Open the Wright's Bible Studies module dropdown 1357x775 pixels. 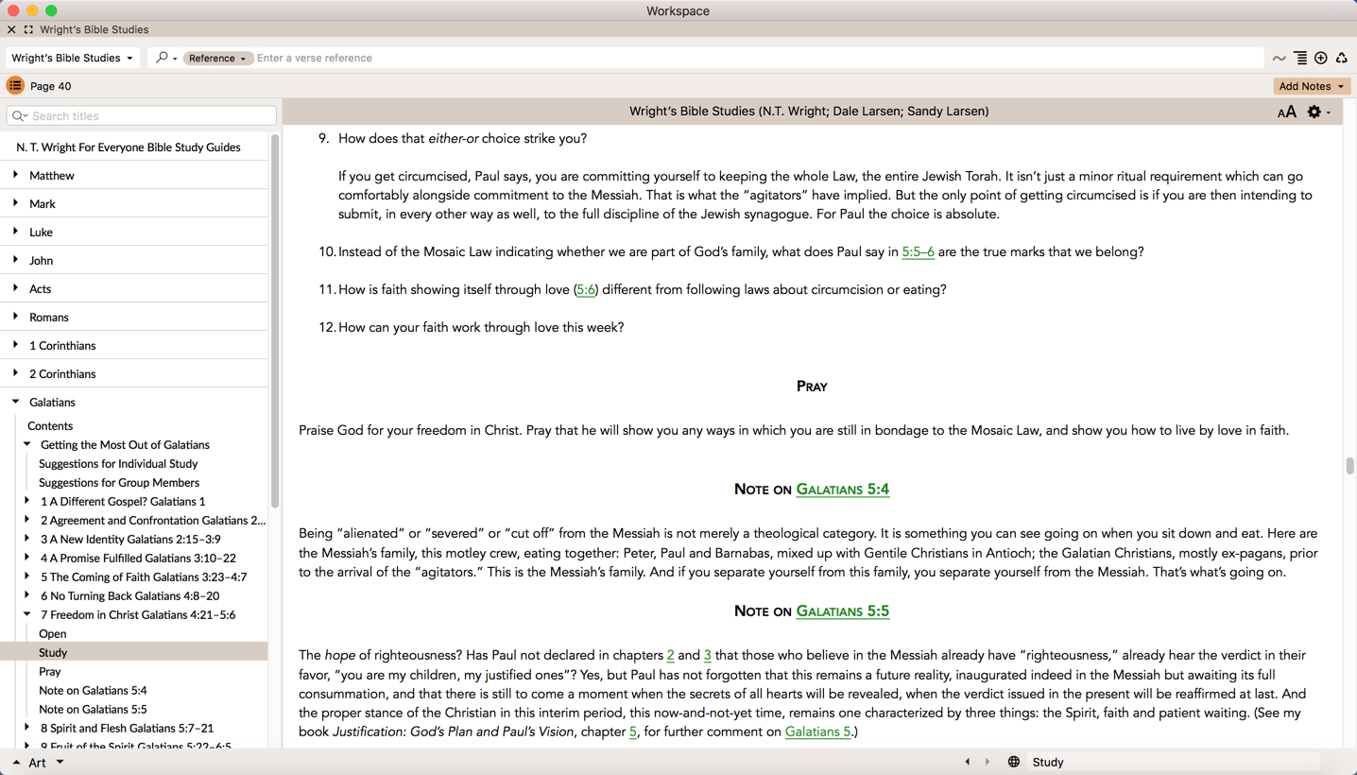(x=72, y=58)
